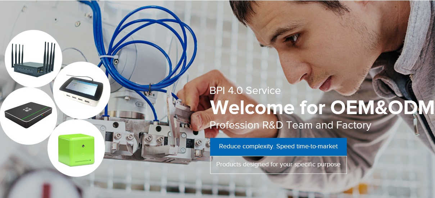
Task: Open the black router with antennas thumbnail
Action: coord(33,58)
